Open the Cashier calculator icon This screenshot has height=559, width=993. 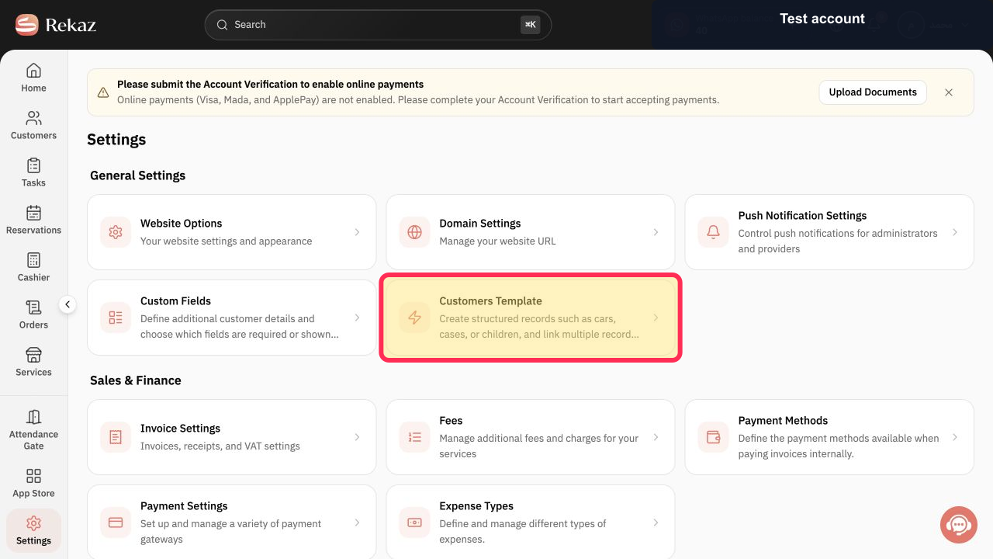33,260
